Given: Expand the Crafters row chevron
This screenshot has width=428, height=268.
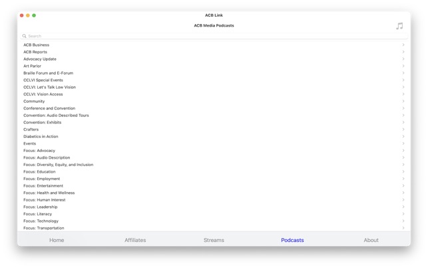Looking at the screenshot, I should point(403,129).
